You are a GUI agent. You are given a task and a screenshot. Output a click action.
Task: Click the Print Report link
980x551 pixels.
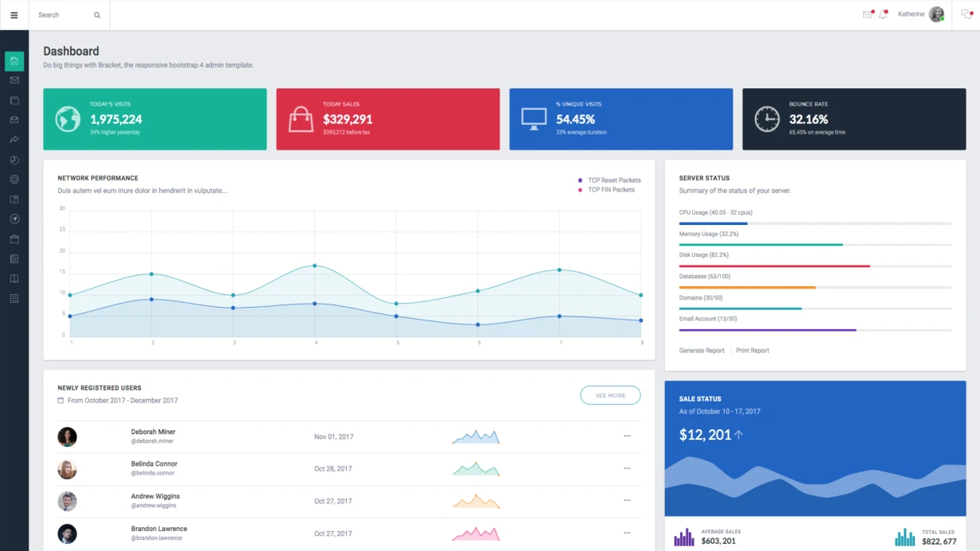752,351
